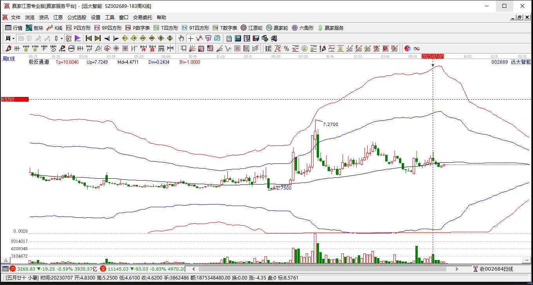The height and width of the screenshot is (285, 533).
Task: Click the Tp=10.6040 indicator value
Action: (x=67, y=62)
